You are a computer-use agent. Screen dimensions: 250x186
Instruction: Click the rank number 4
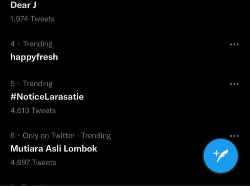13,44
